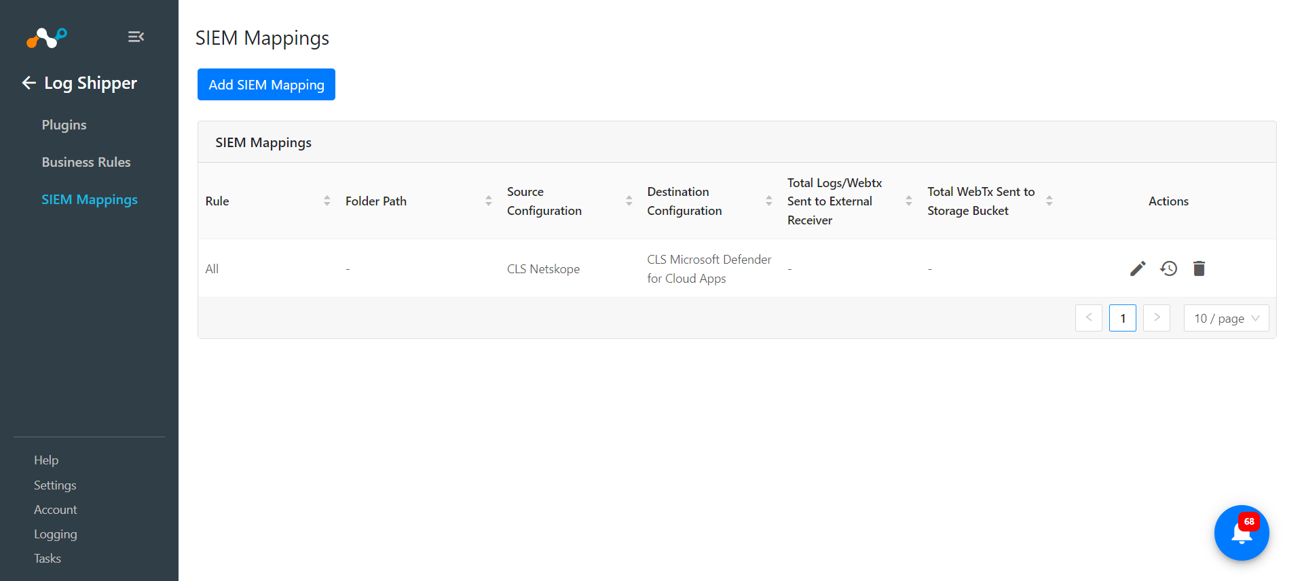Sort by Source Configuration column
Image resolution: width=1302 pixels, height=581 pixels.
click(x=629, y=201)
